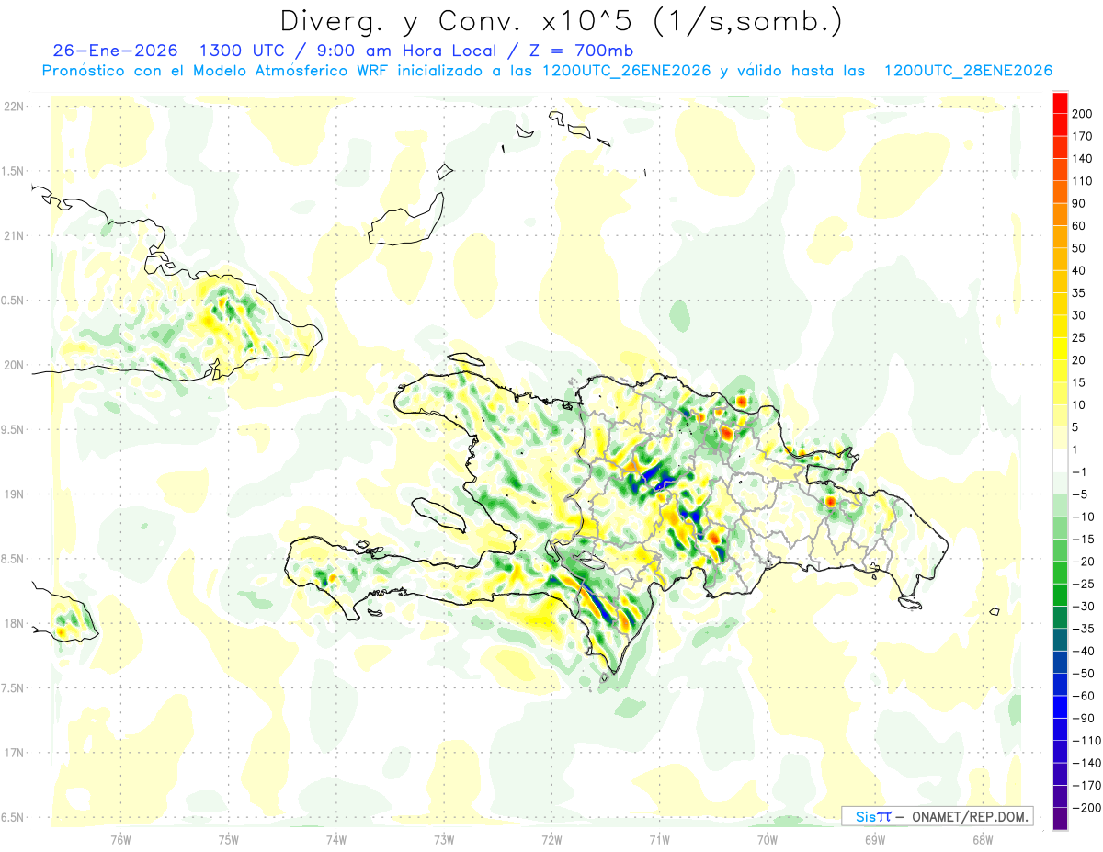The image size is (1103, 852).
Task: Click the "1200UTC_28ENE2026" valid-until time
Action: tap(967, 71)
